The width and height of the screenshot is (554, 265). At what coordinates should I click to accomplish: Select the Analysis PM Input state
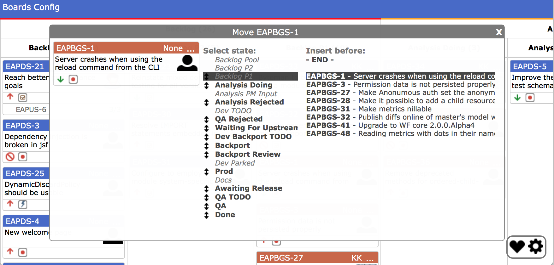pos(246,94)
